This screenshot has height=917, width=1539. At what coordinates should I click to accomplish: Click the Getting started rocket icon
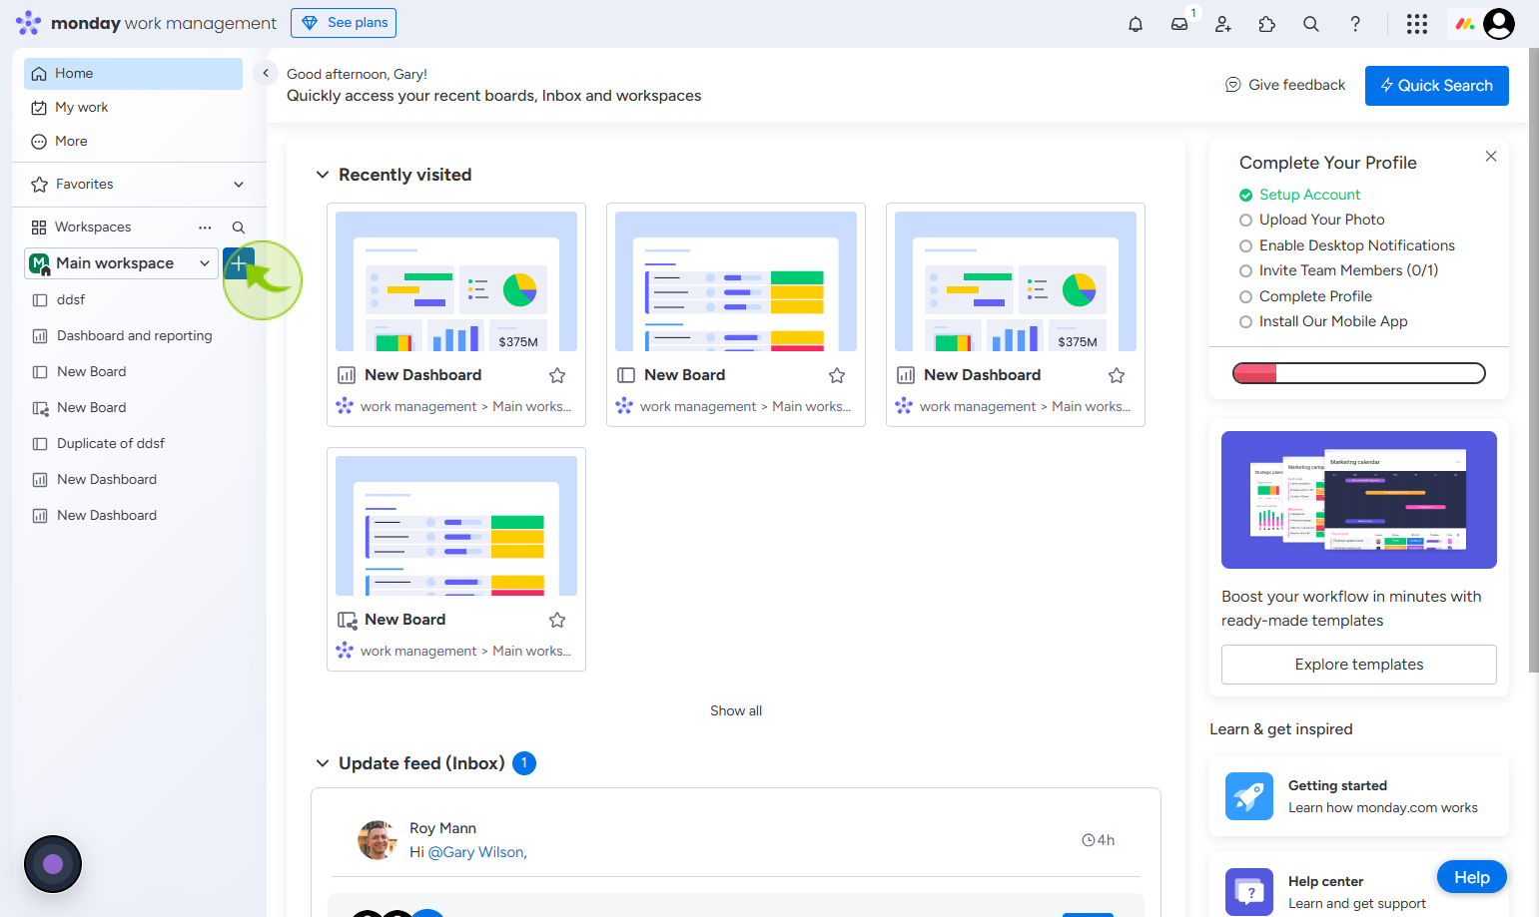coord(1249,796)
